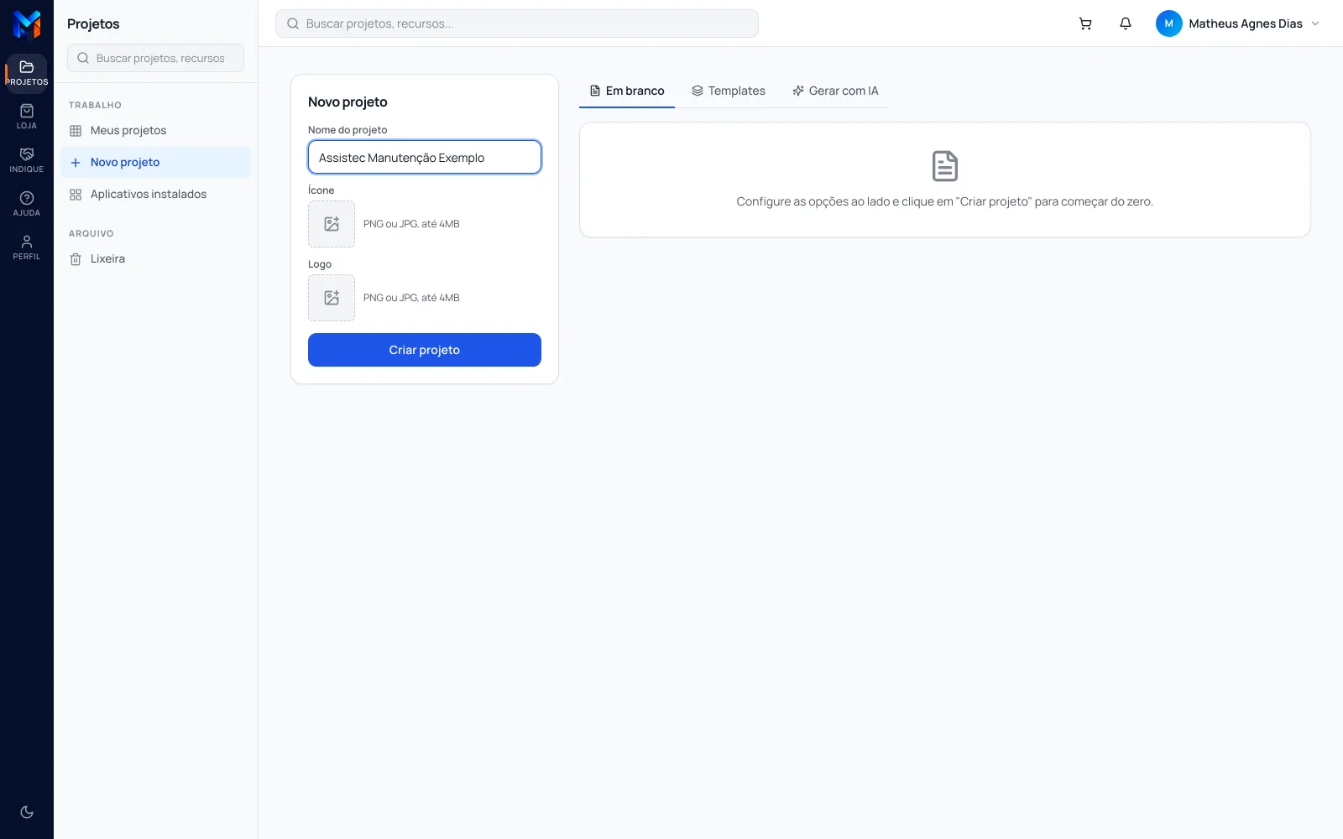Image resolution: width=1343 pixels, height=839 pixels.
Task: Click the user avatar with the letter M
Action: pos(1168,23)
